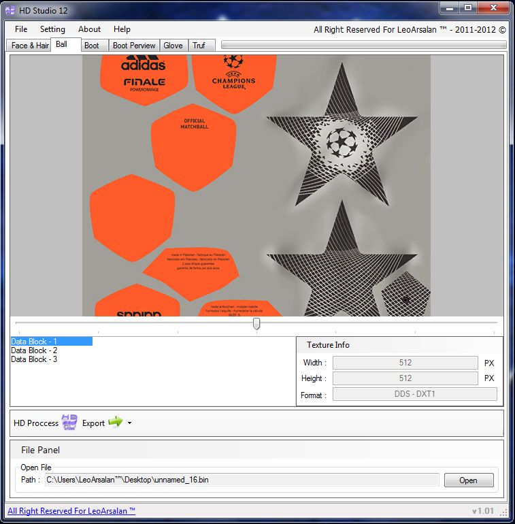The image size is (515, 524).
Task: Open the About menu
Action: (x=89, y=29)
